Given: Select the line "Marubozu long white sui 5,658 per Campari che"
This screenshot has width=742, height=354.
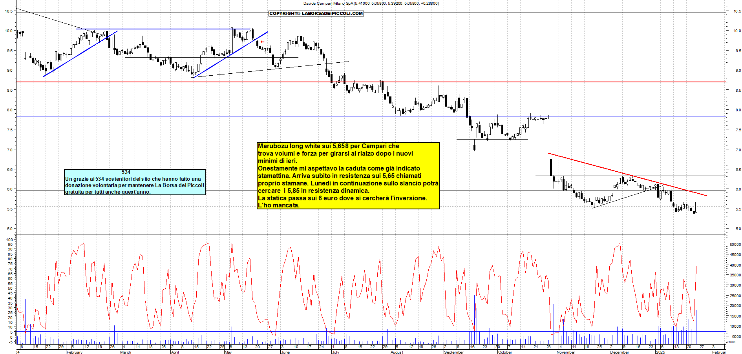Looking at the screenshot, I should (329, 146).
